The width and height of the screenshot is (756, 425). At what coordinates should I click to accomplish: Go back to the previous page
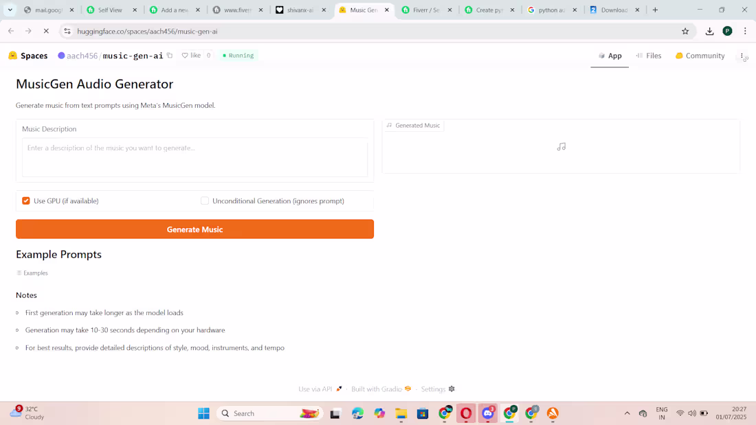[x=11, y=32]
